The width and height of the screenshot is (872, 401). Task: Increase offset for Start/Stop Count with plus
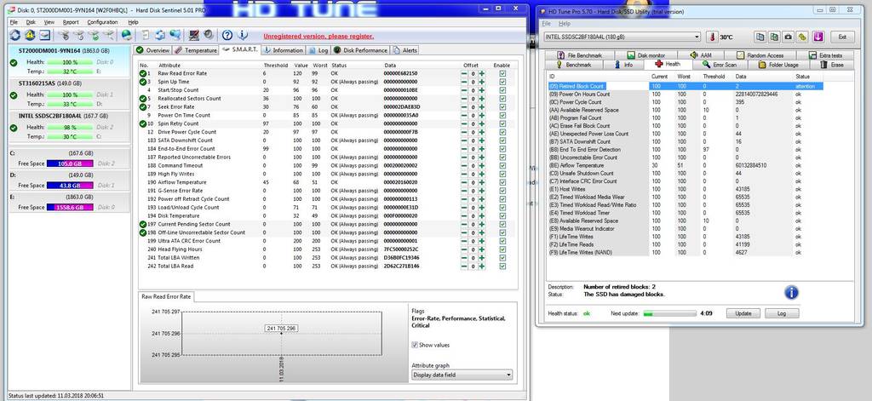[482, 90]
